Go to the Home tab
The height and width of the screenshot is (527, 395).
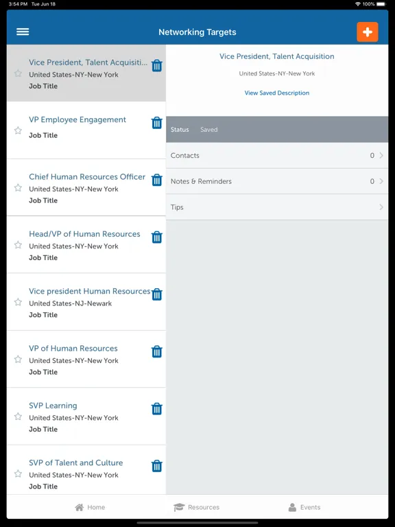[x=90, y=507]
